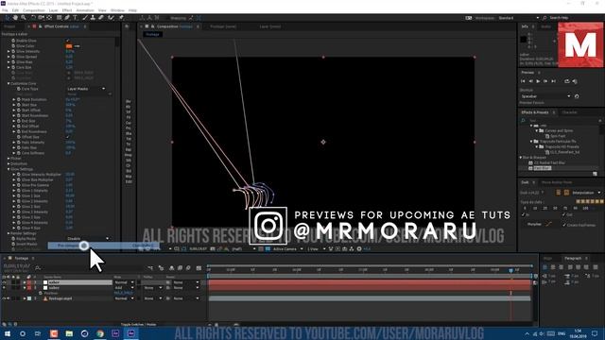Toggle loop option in Preview panel
Viewport: 605px width, 340px height.
(x=567, y=81)
